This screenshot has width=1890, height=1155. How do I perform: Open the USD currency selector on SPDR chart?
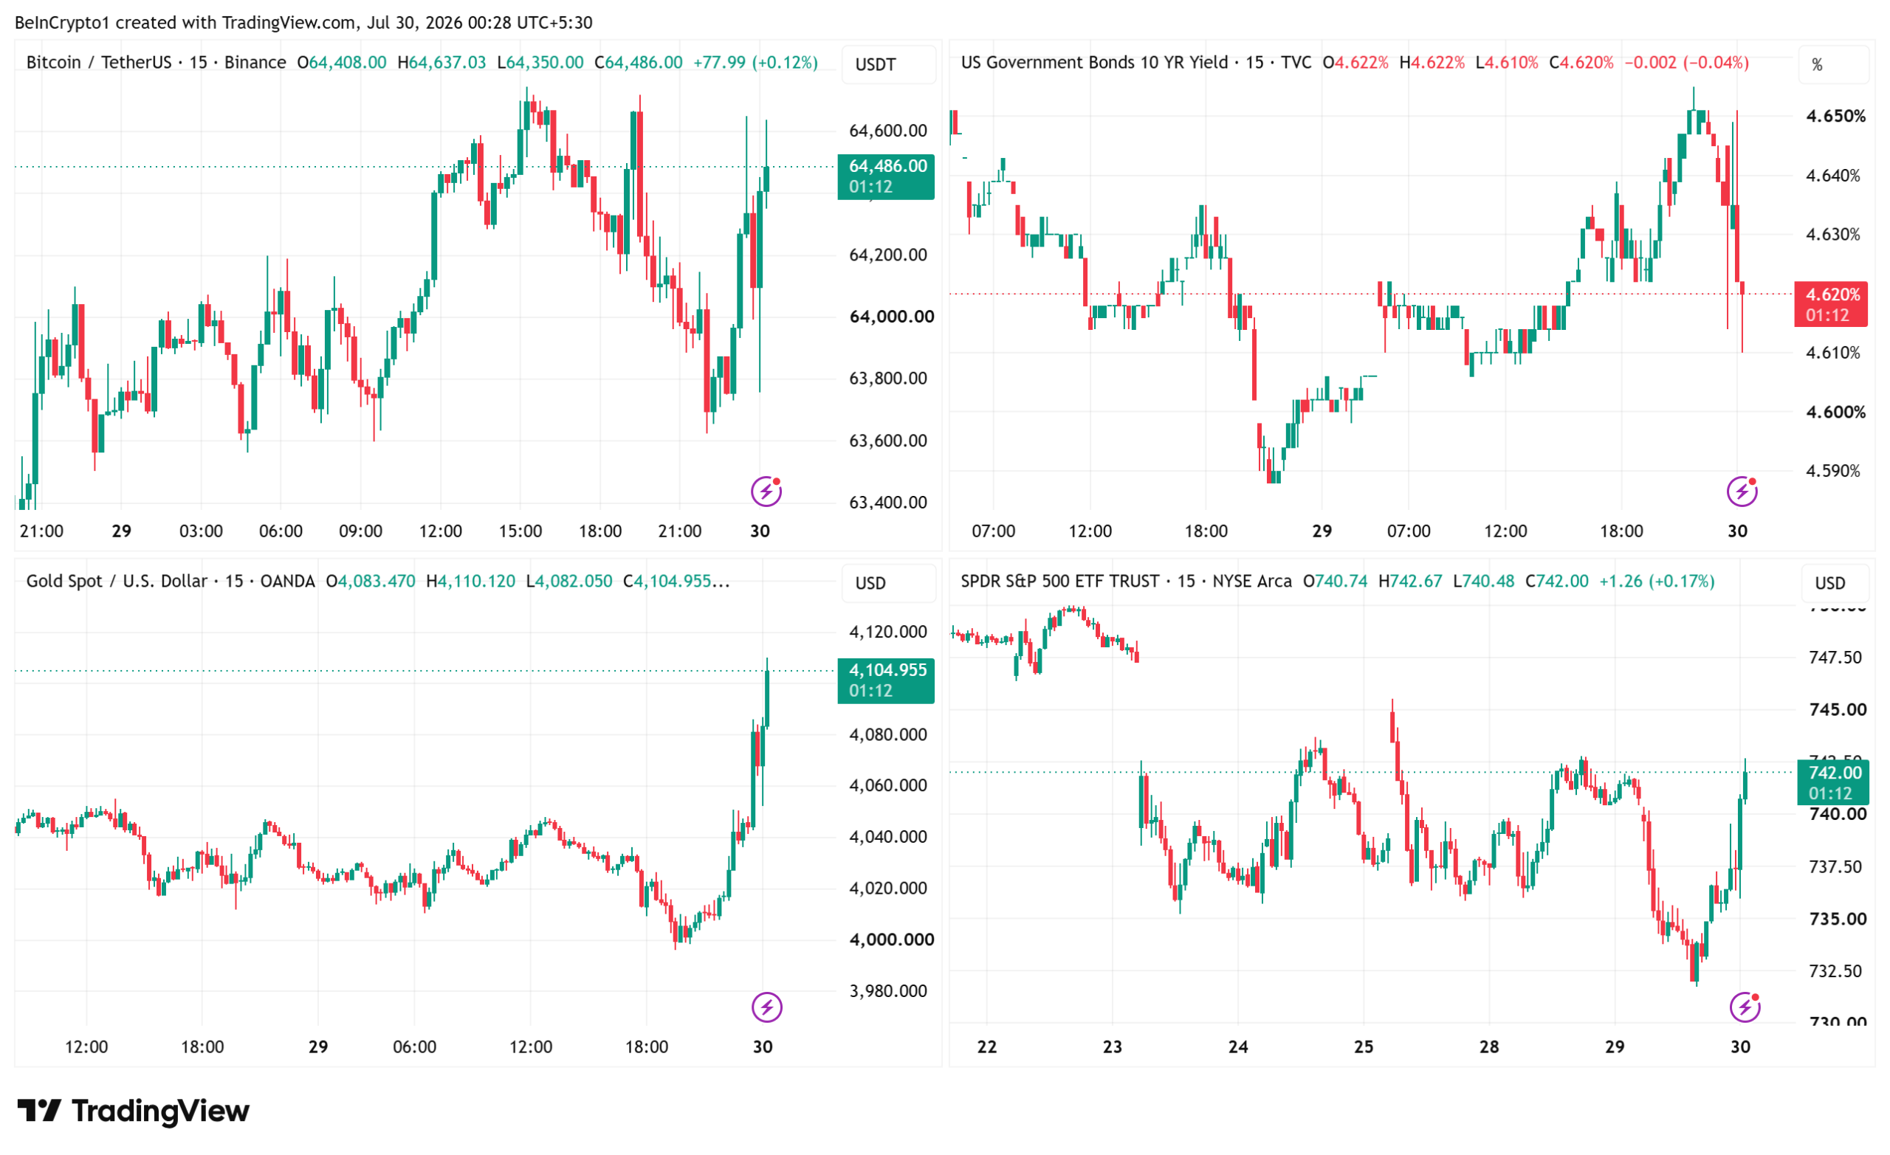click(x=1834, y=583)
